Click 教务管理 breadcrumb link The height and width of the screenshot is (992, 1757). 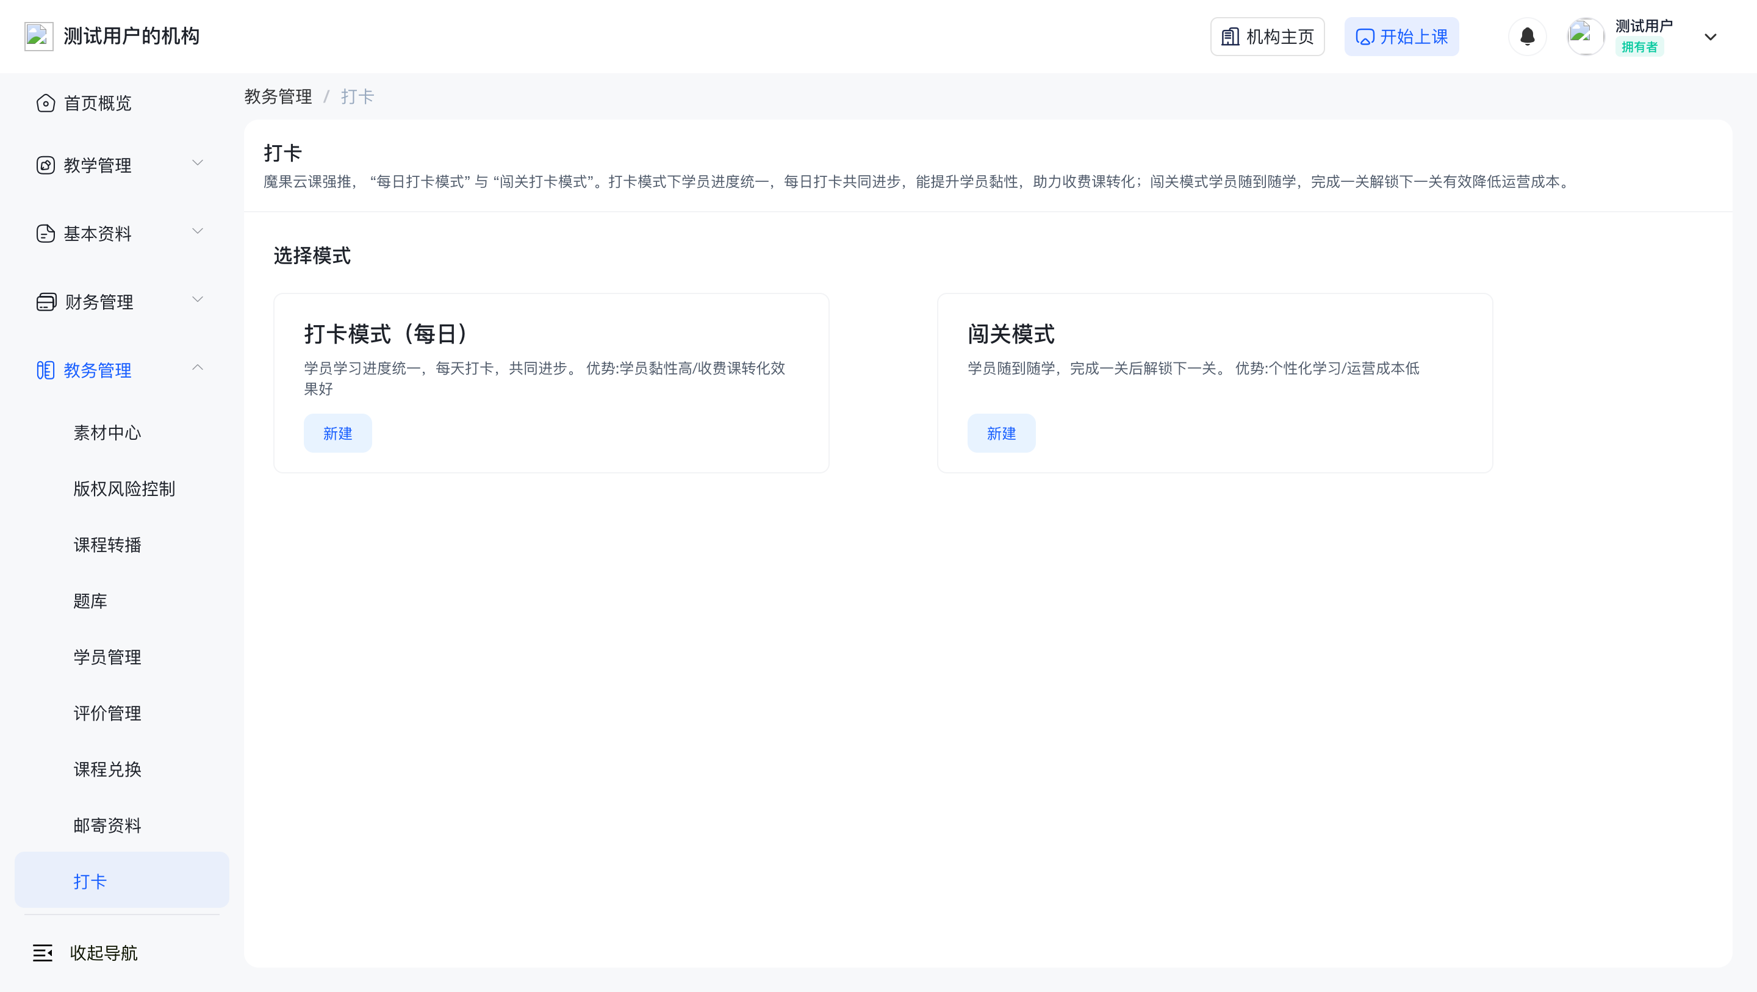point(278,96)
